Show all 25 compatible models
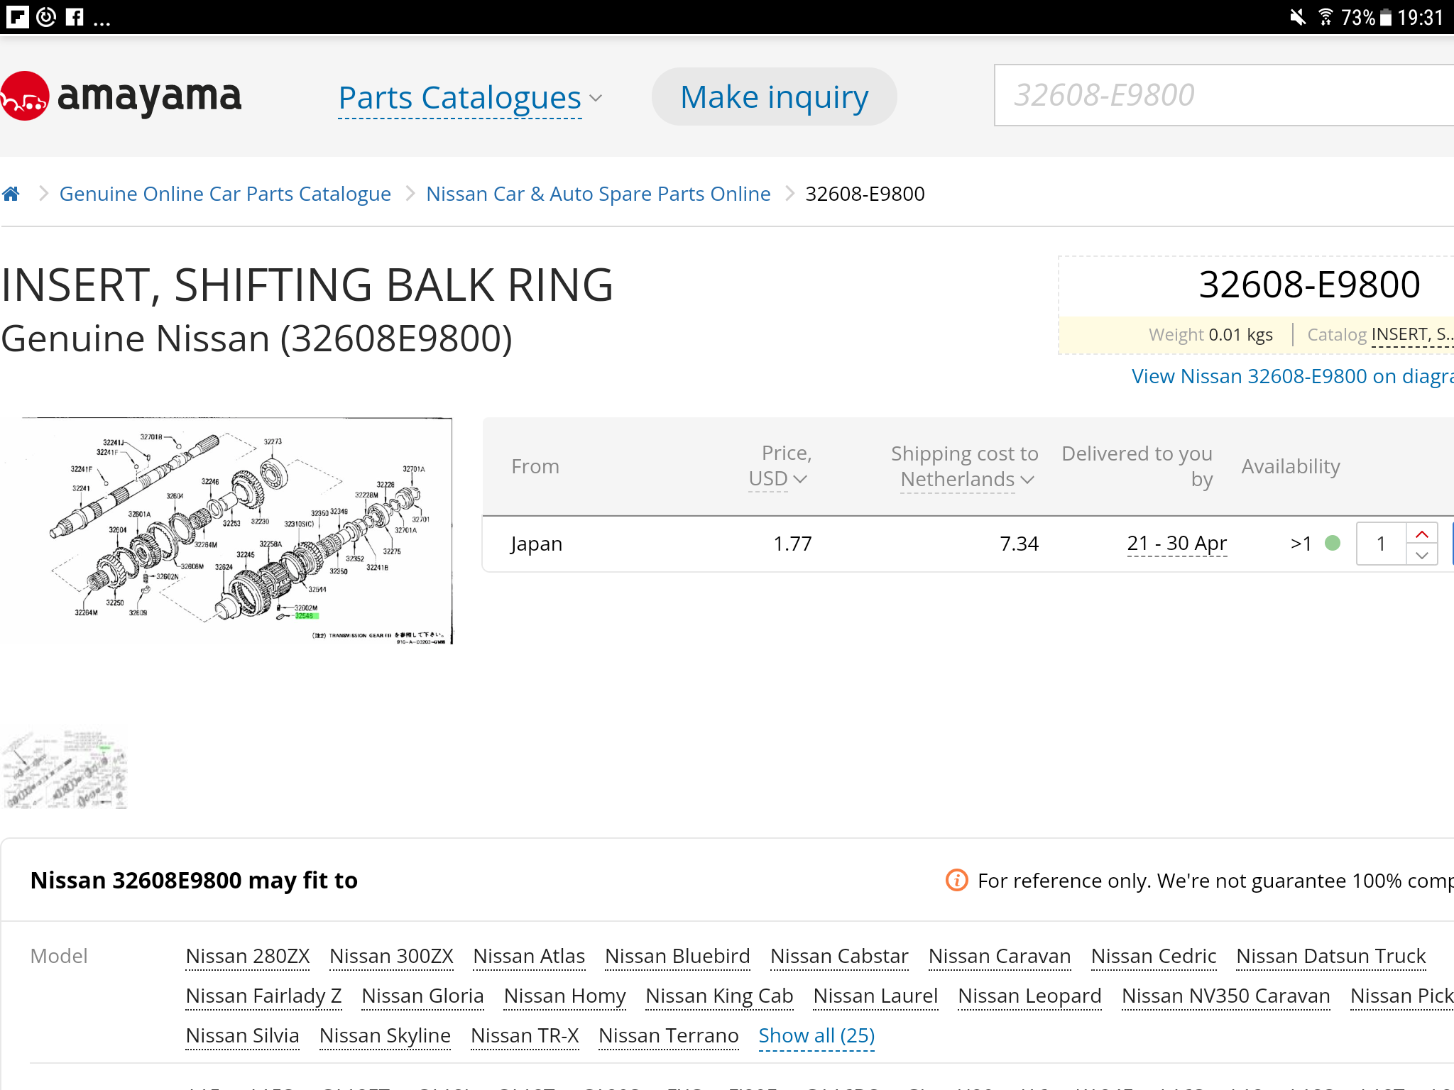The width and height of the screenshot is (1454, 1090). tap(816, 1036)
